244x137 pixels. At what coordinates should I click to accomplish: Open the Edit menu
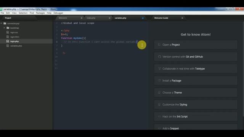(8, 13)
